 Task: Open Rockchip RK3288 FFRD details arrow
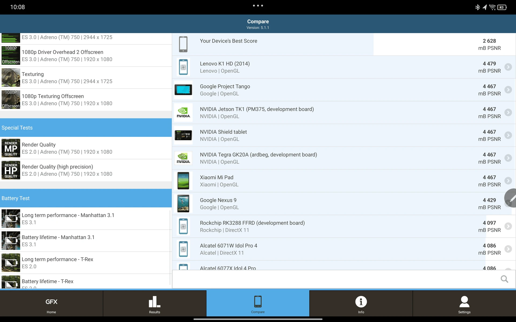coord(508,226)
